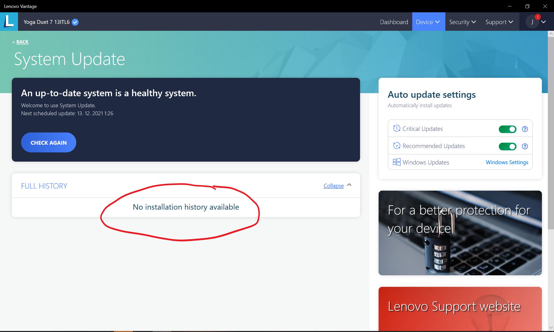Expand the Support dropdown menu
This screenshot has width=554, height=332.
click(499, 22)
